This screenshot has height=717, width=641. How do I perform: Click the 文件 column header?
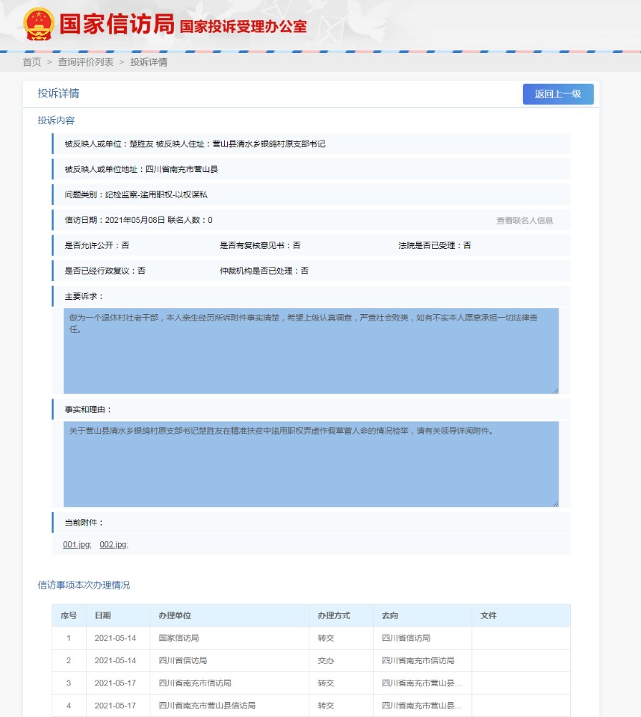click(x=488, y=616)
